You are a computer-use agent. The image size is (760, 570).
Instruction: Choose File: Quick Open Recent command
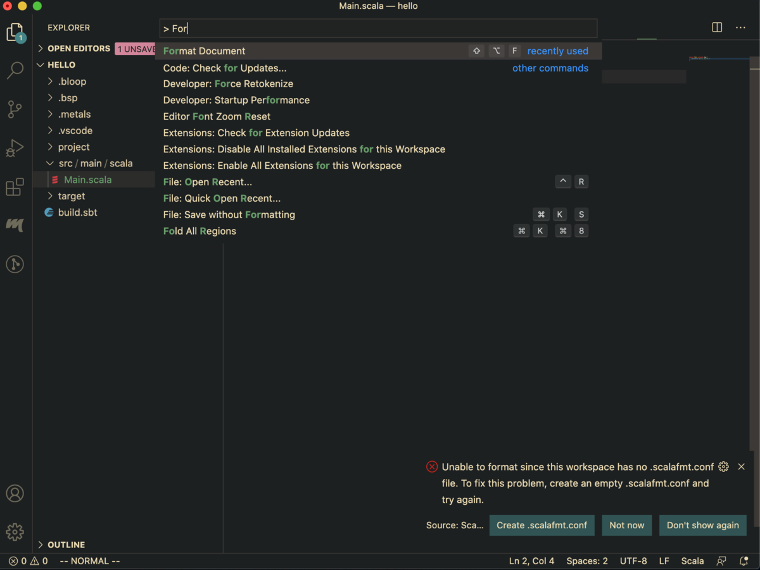(x=379, y=199)
